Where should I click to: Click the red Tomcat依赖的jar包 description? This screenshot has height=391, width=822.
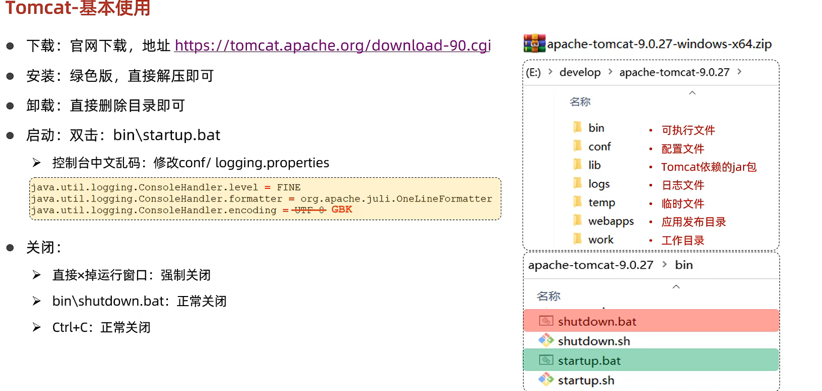pos(709,167)
